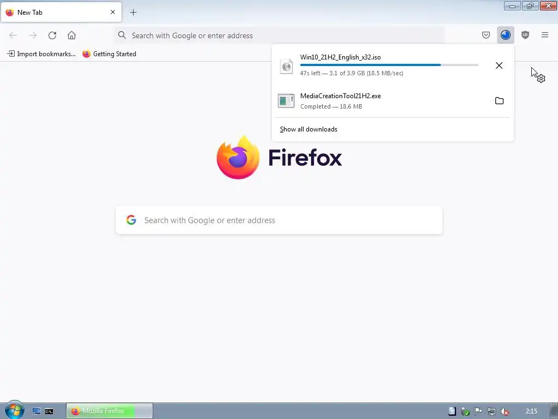This screenshot has height=419, width=558.
Task: Personalize new tab with gear icon
Action: point(541,79)
